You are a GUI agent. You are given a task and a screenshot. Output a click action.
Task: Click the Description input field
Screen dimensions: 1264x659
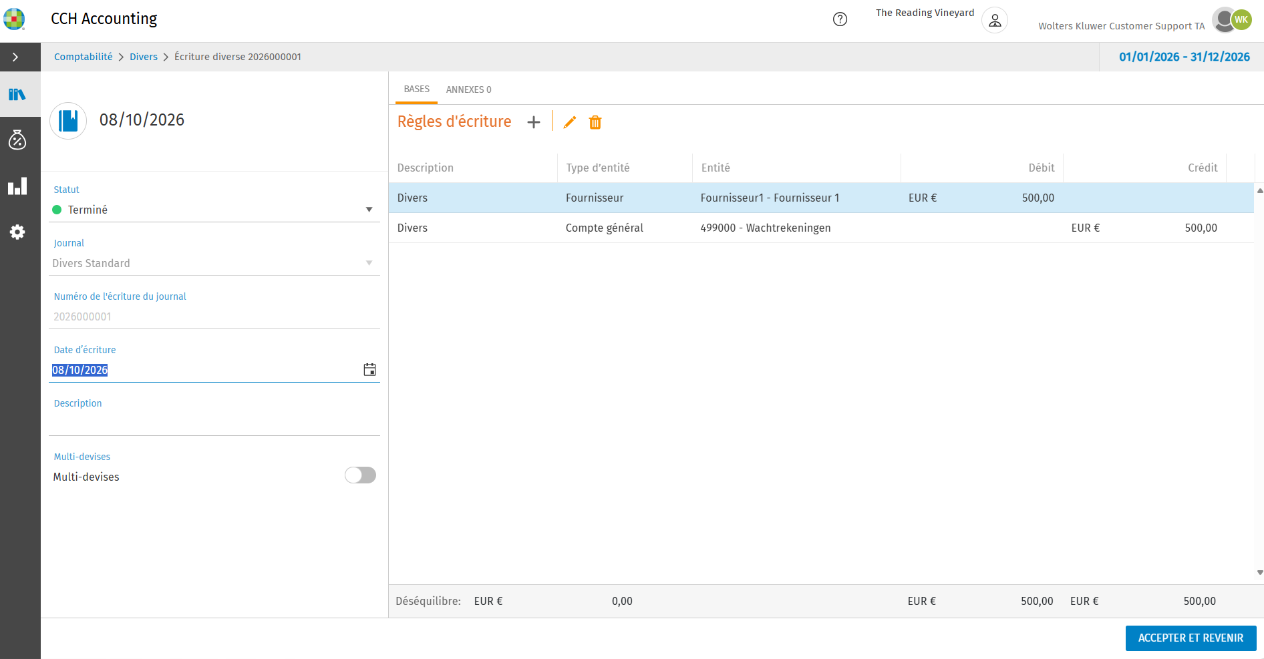(214, 423)
